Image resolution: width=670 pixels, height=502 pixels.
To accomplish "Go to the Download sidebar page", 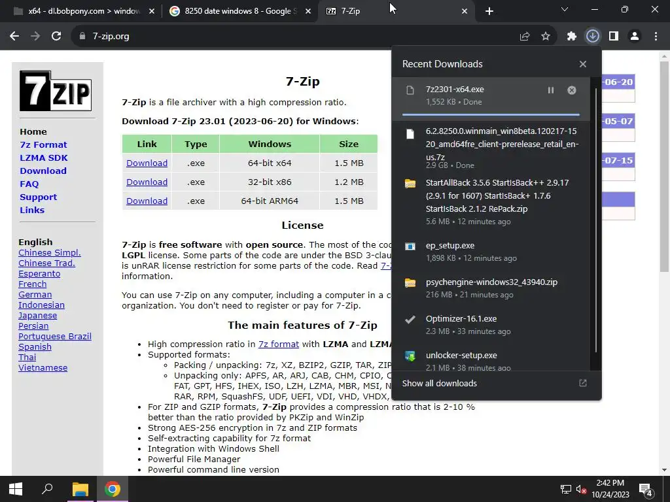I will click(43, 171).
